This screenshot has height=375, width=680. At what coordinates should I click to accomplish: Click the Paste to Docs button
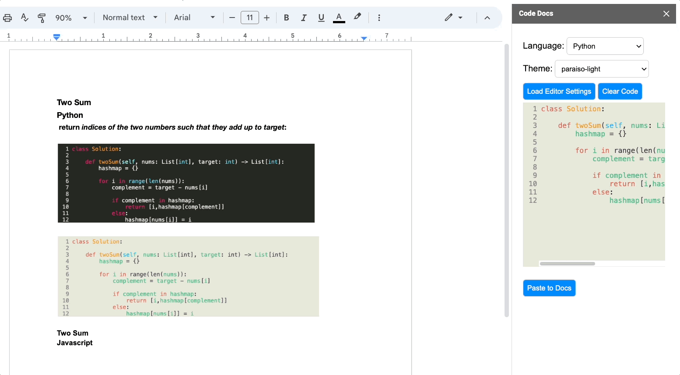pyautogui.click(x=549, y=288)
